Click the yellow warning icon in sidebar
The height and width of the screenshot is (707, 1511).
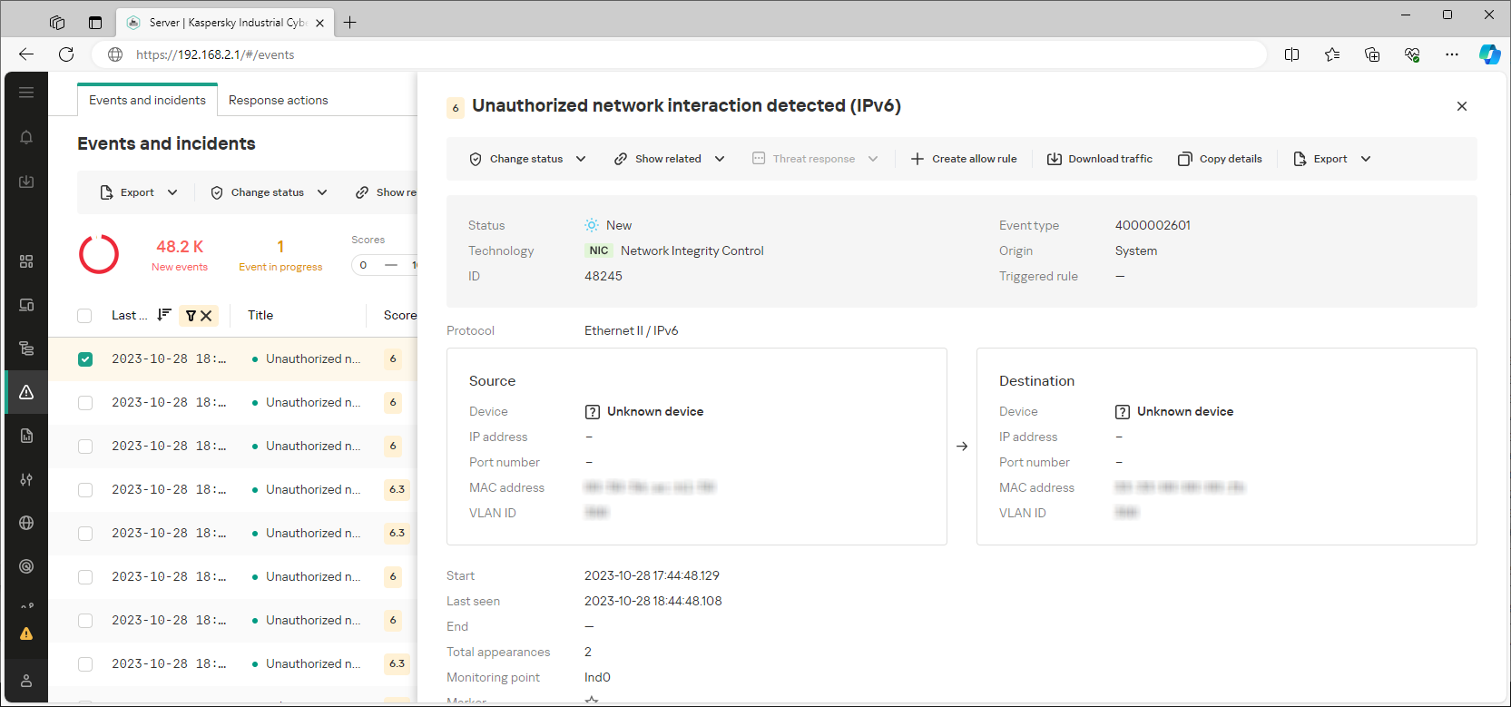point(26,633)
